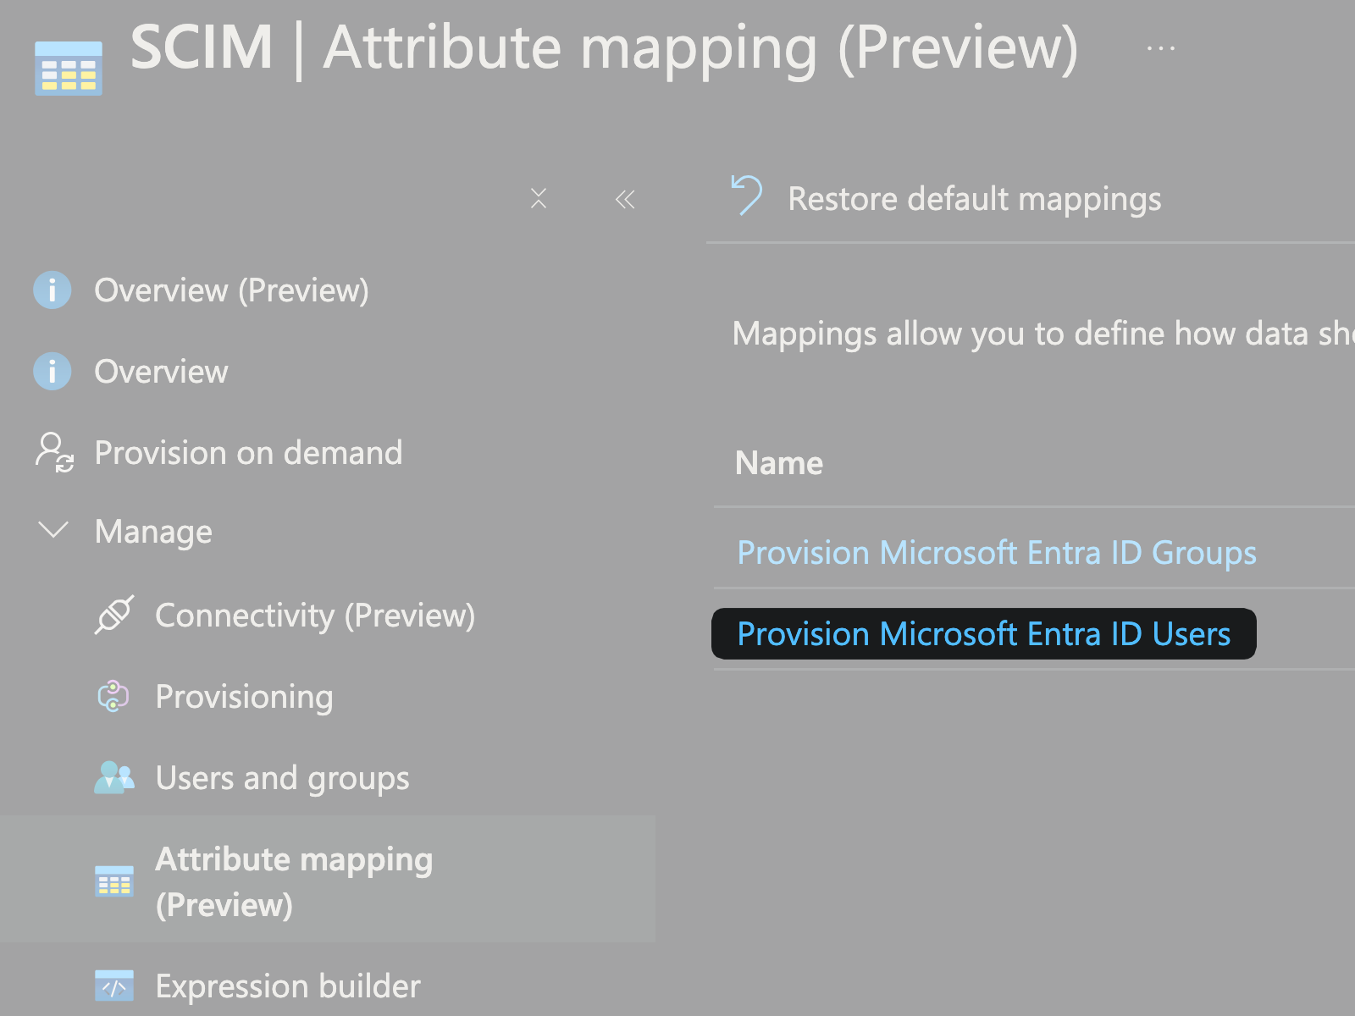Open Connectivity (Preview) settings

click(315, 616)
